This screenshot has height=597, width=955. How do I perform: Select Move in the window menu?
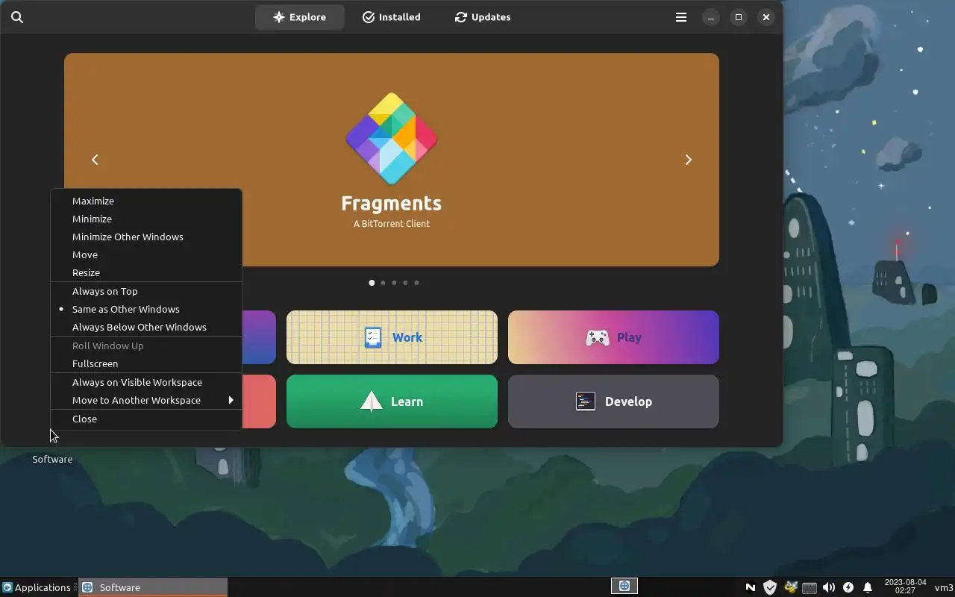click(x=146, y=254)
